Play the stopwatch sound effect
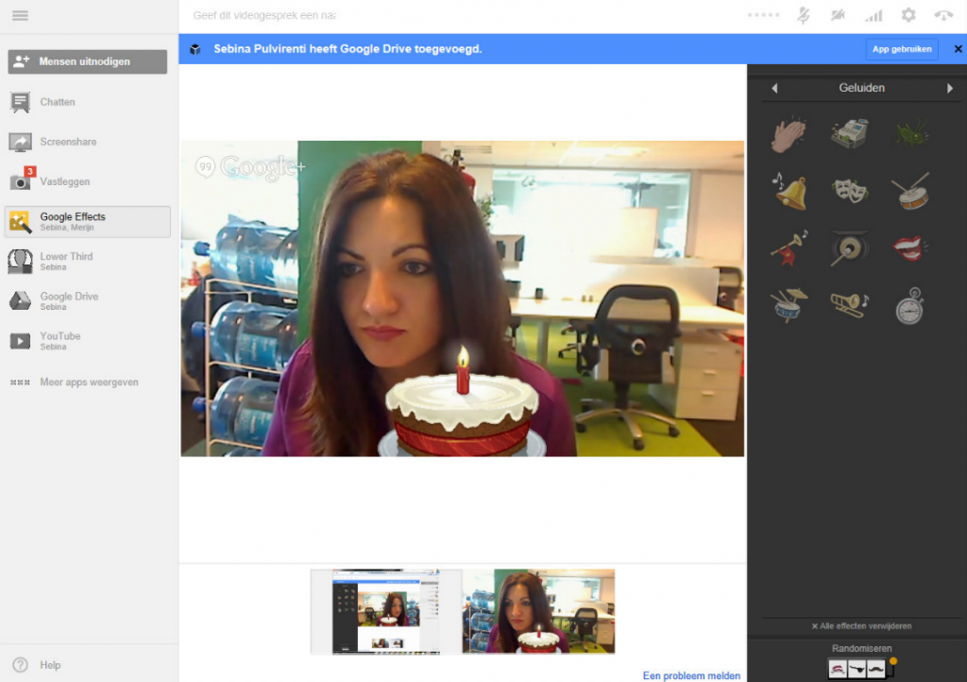The height and width of the screenshot is (682, 967). coord(909,306)
